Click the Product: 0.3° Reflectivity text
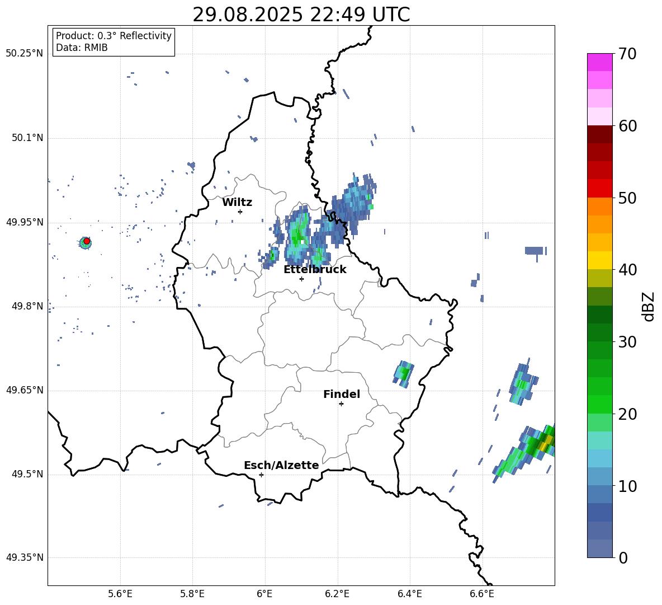This screenshot has height=605, width=662. pyautogui.click(x=114, y=36)
